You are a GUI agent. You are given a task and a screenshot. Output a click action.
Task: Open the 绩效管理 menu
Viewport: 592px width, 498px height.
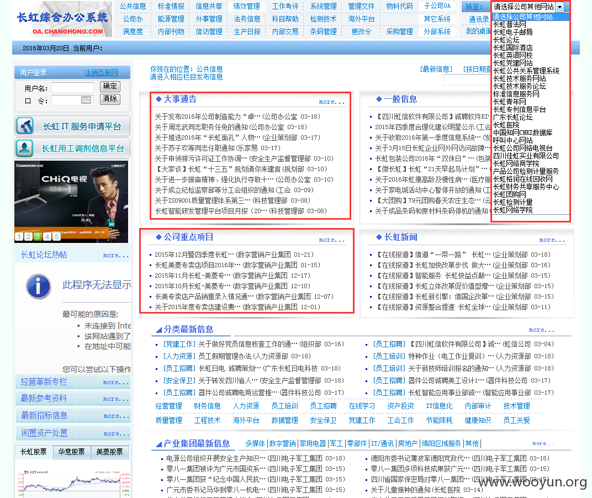point(246,7)
